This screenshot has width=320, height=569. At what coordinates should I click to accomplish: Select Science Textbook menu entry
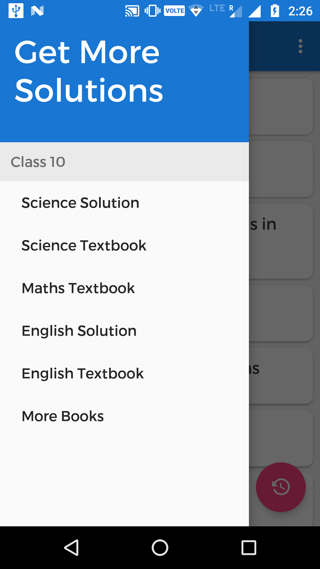tap(84, 245)
